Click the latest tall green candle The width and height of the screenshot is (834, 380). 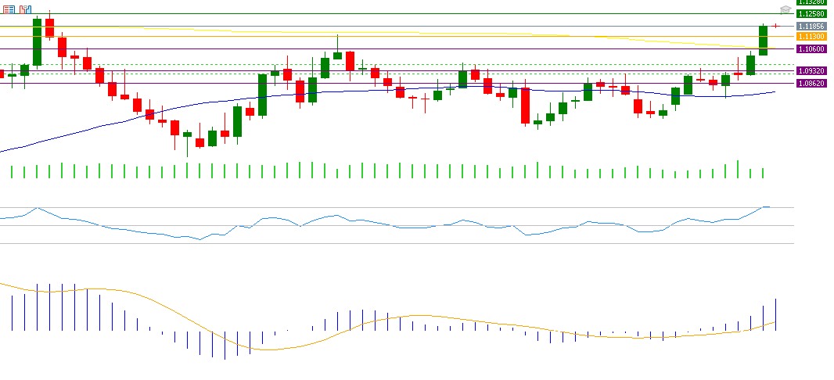tap(763, 41)
